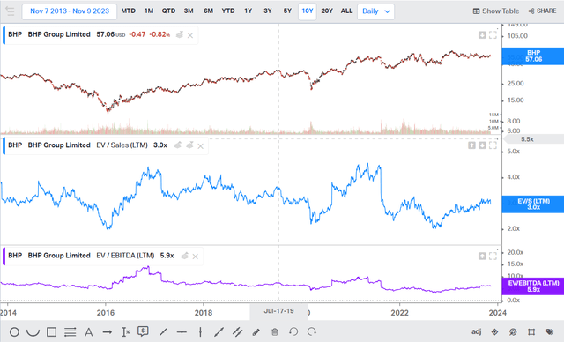Screen dimensions: 564x342
Task: Click the EV/EBITDA (LTM) 5.9x axis label
Action: point(533,286)
